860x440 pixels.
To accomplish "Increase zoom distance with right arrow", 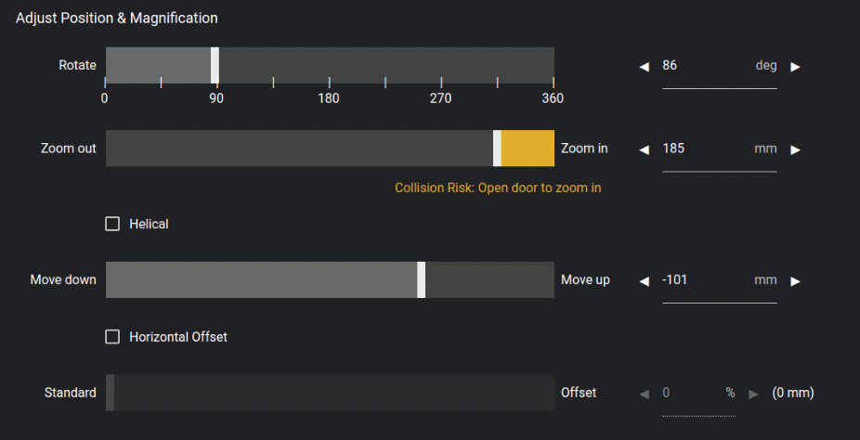I will point(795,149).
